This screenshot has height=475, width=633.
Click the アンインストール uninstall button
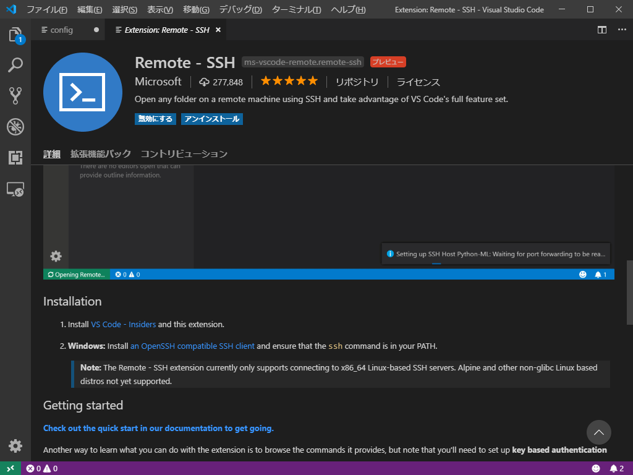coord(212,119)
